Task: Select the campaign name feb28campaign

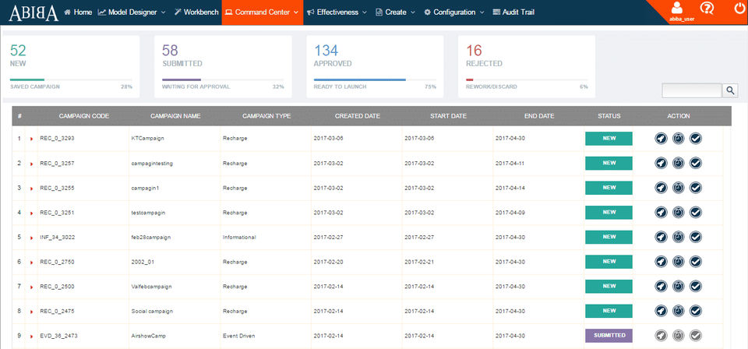Action: tap(150, 237)
